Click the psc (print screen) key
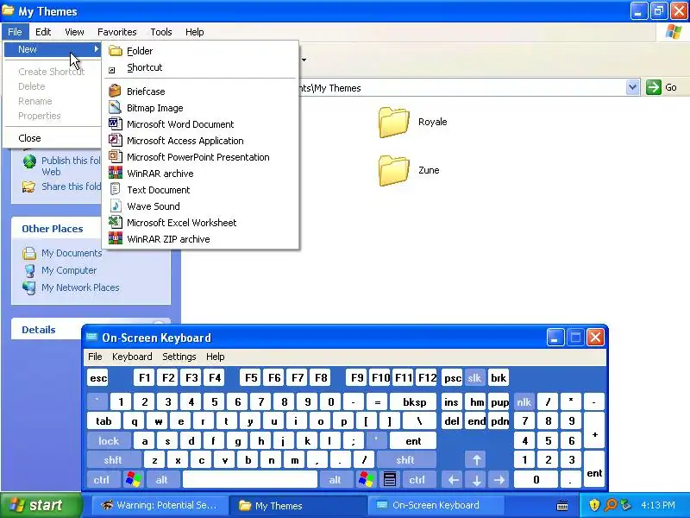 click(452, 378)
